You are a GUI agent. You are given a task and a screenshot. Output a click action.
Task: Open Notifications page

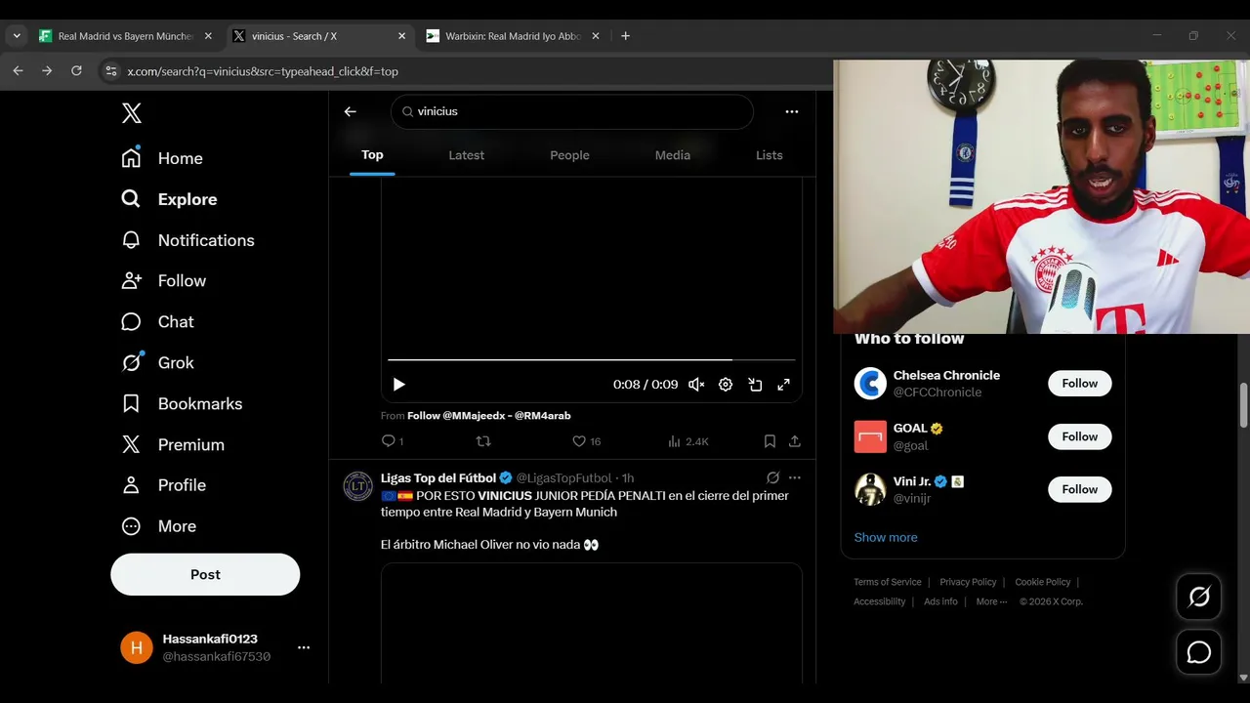187,240
